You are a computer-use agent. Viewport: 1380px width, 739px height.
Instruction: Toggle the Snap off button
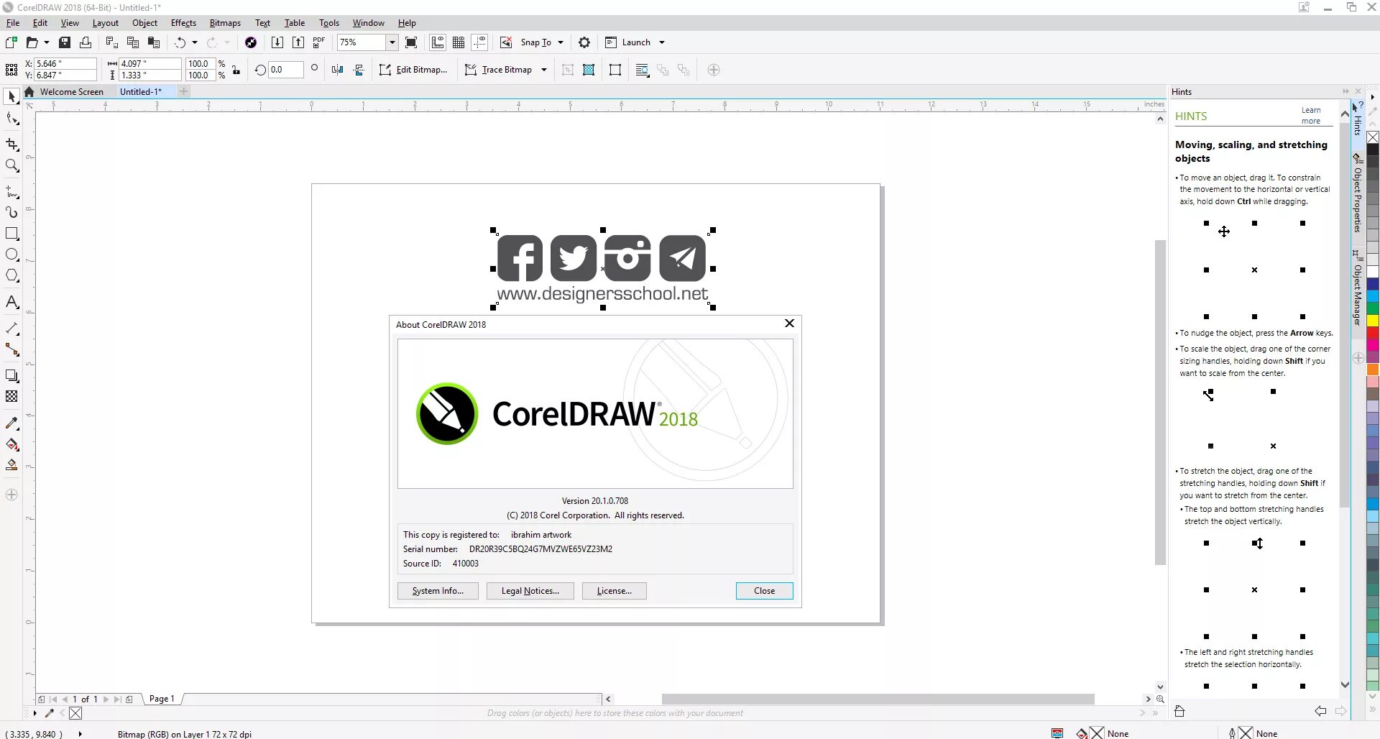[x=506, y=42]
